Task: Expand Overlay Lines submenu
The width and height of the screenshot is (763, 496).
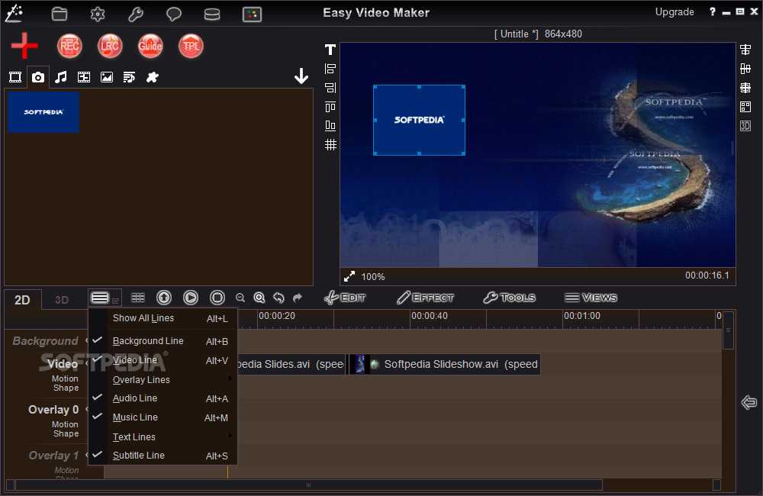Action: pyautogui.click(x=163, y=380)
